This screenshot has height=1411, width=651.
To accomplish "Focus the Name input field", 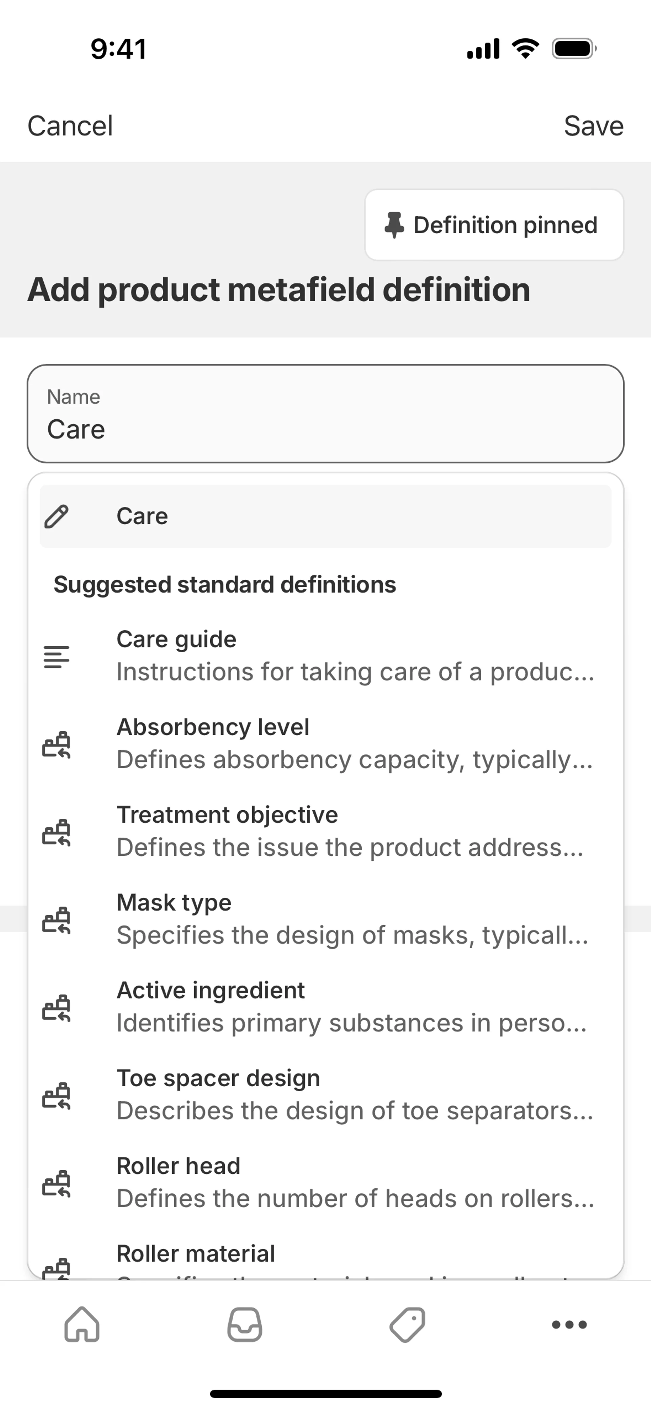I will tap(325, 414).
